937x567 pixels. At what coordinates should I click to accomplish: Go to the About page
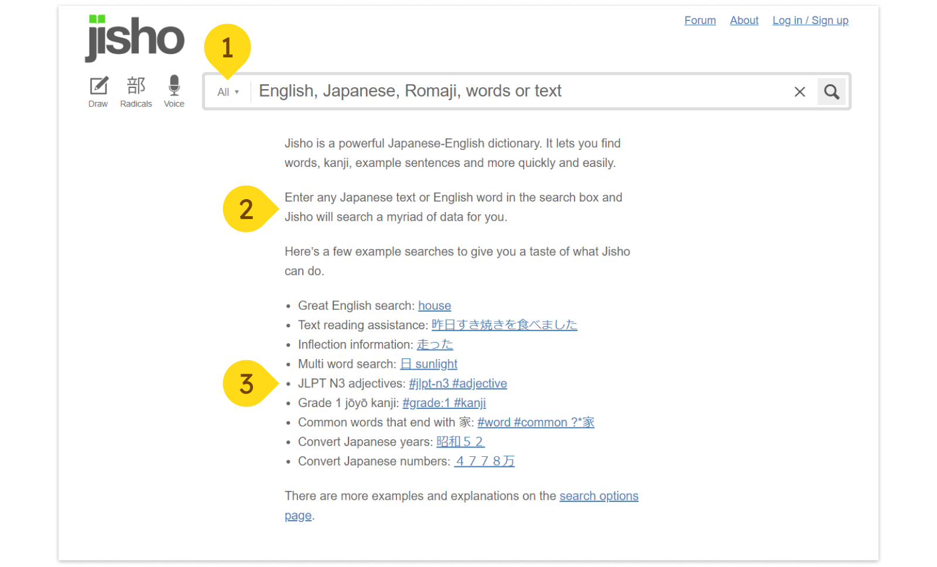pyautogui.click(x=744, y=21)
